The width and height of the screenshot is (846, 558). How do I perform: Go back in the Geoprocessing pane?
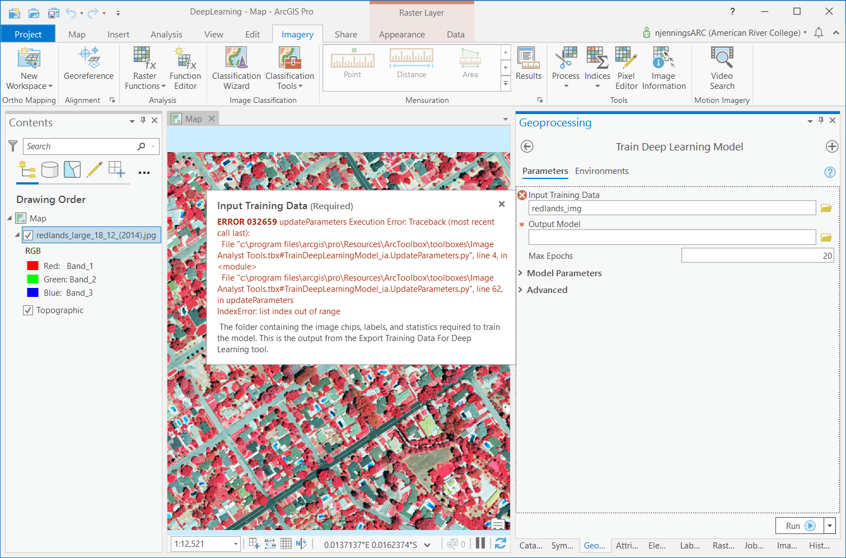pyautogui.click(x=527, y=146)
